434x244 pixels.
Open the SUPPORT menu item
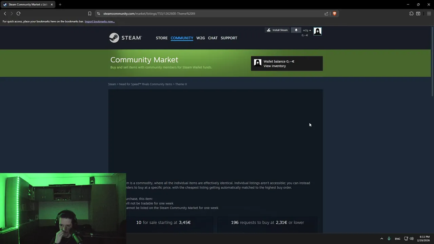pyautogui.click(x=229, y=38)
